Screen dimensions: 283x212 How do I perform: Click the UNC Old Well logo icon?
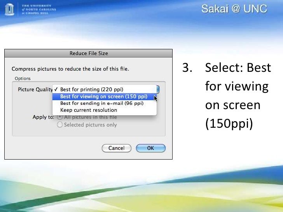tap(9, 9)
